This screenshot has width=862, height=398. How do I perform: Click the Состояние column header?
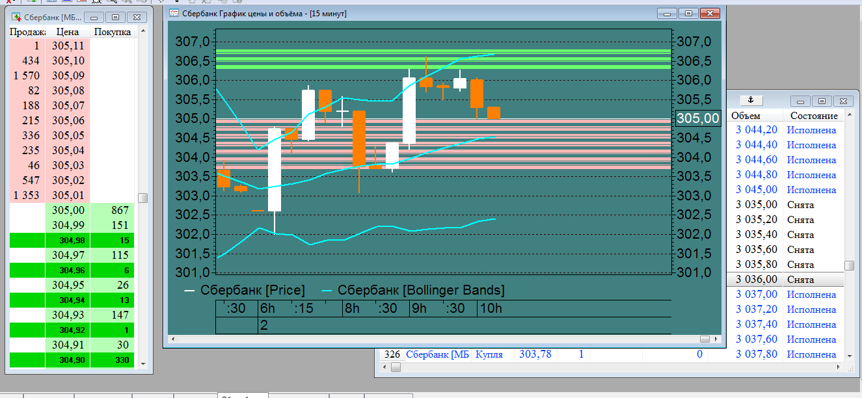point(814,116)
